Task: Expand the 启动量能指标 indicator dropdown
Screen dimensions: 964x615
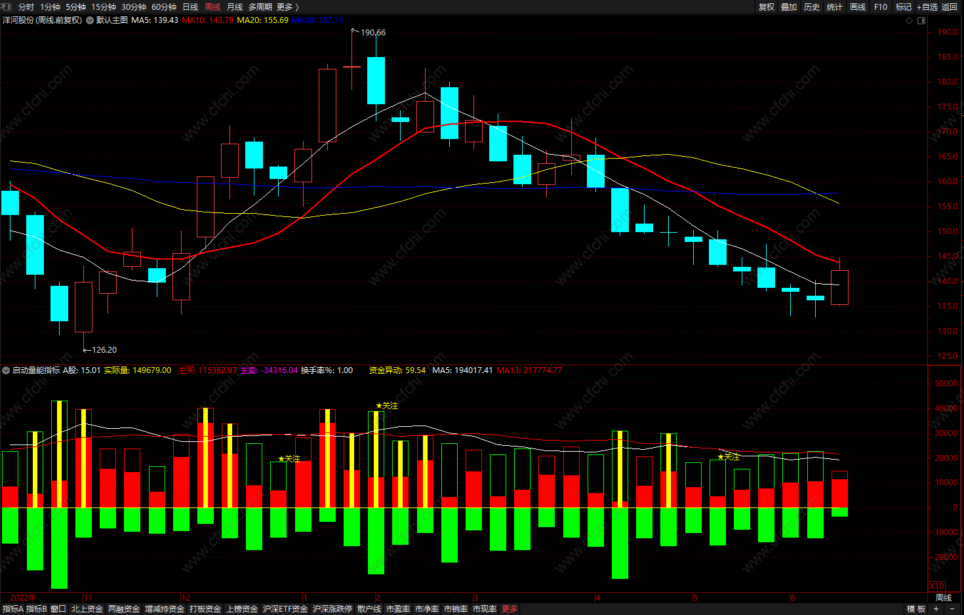Action: (6, 370)
